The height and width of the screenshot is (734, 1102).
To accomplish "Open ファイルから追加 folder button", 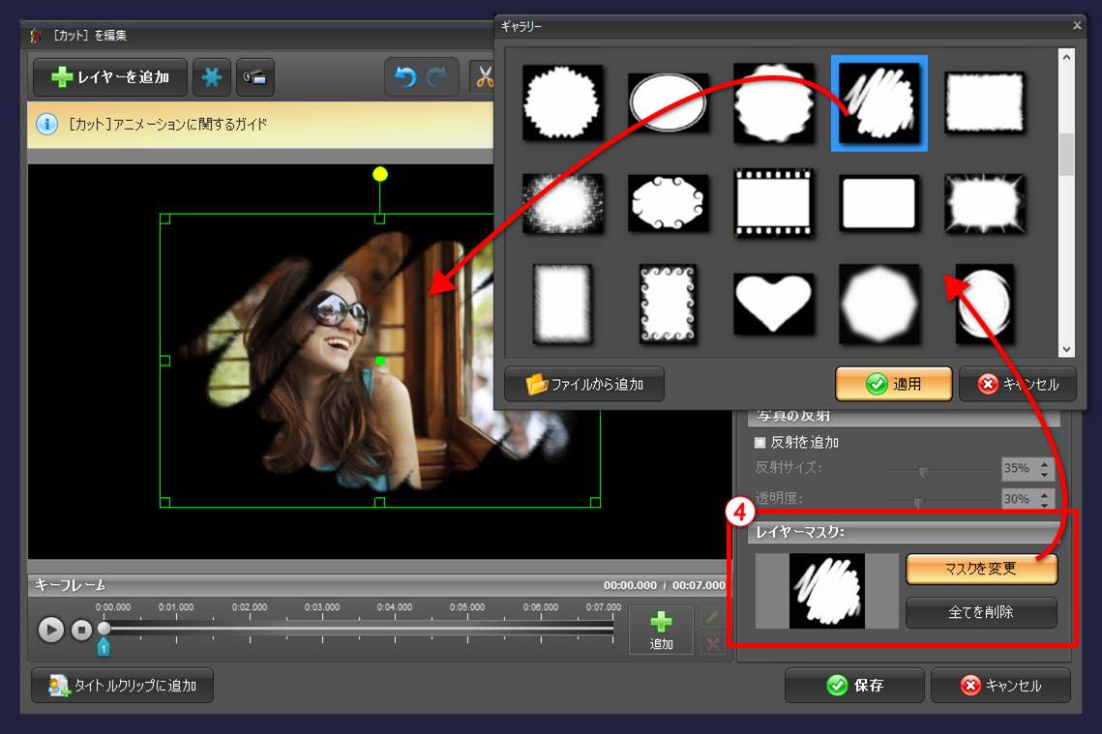I will coord(584,384).
